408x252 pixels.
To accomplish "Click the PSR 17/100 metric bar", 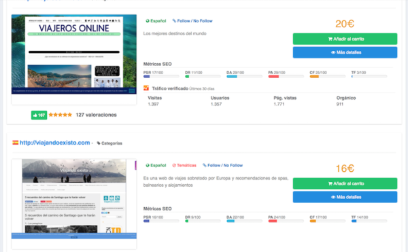I will [161, 76].
